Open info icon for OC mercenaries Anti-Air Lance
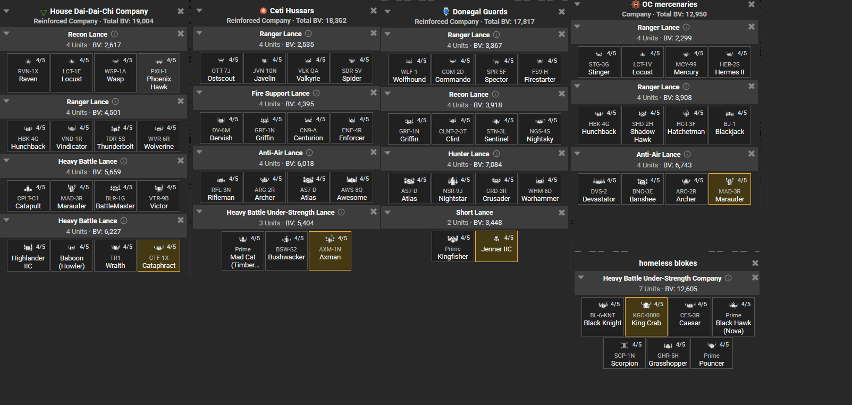This screenshot has width=852, height=405. click(687, 154)
